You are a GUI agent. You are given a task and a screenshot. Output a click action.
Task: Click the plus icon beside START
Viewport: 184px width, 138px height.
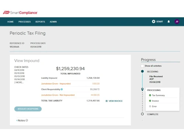[153, 21]
